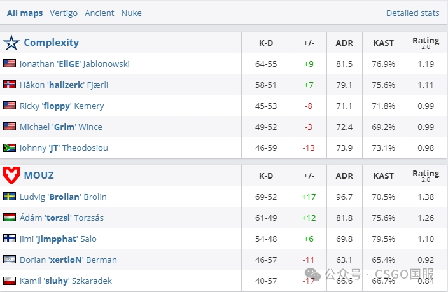Click the MOUZ red heart logo
This screenshot has width=448, height=292.
(11, 174)
